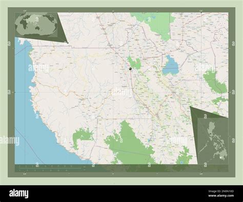243x202 pixels.
Task: Open the world globe inset map
Action: (x=36, y=25)
